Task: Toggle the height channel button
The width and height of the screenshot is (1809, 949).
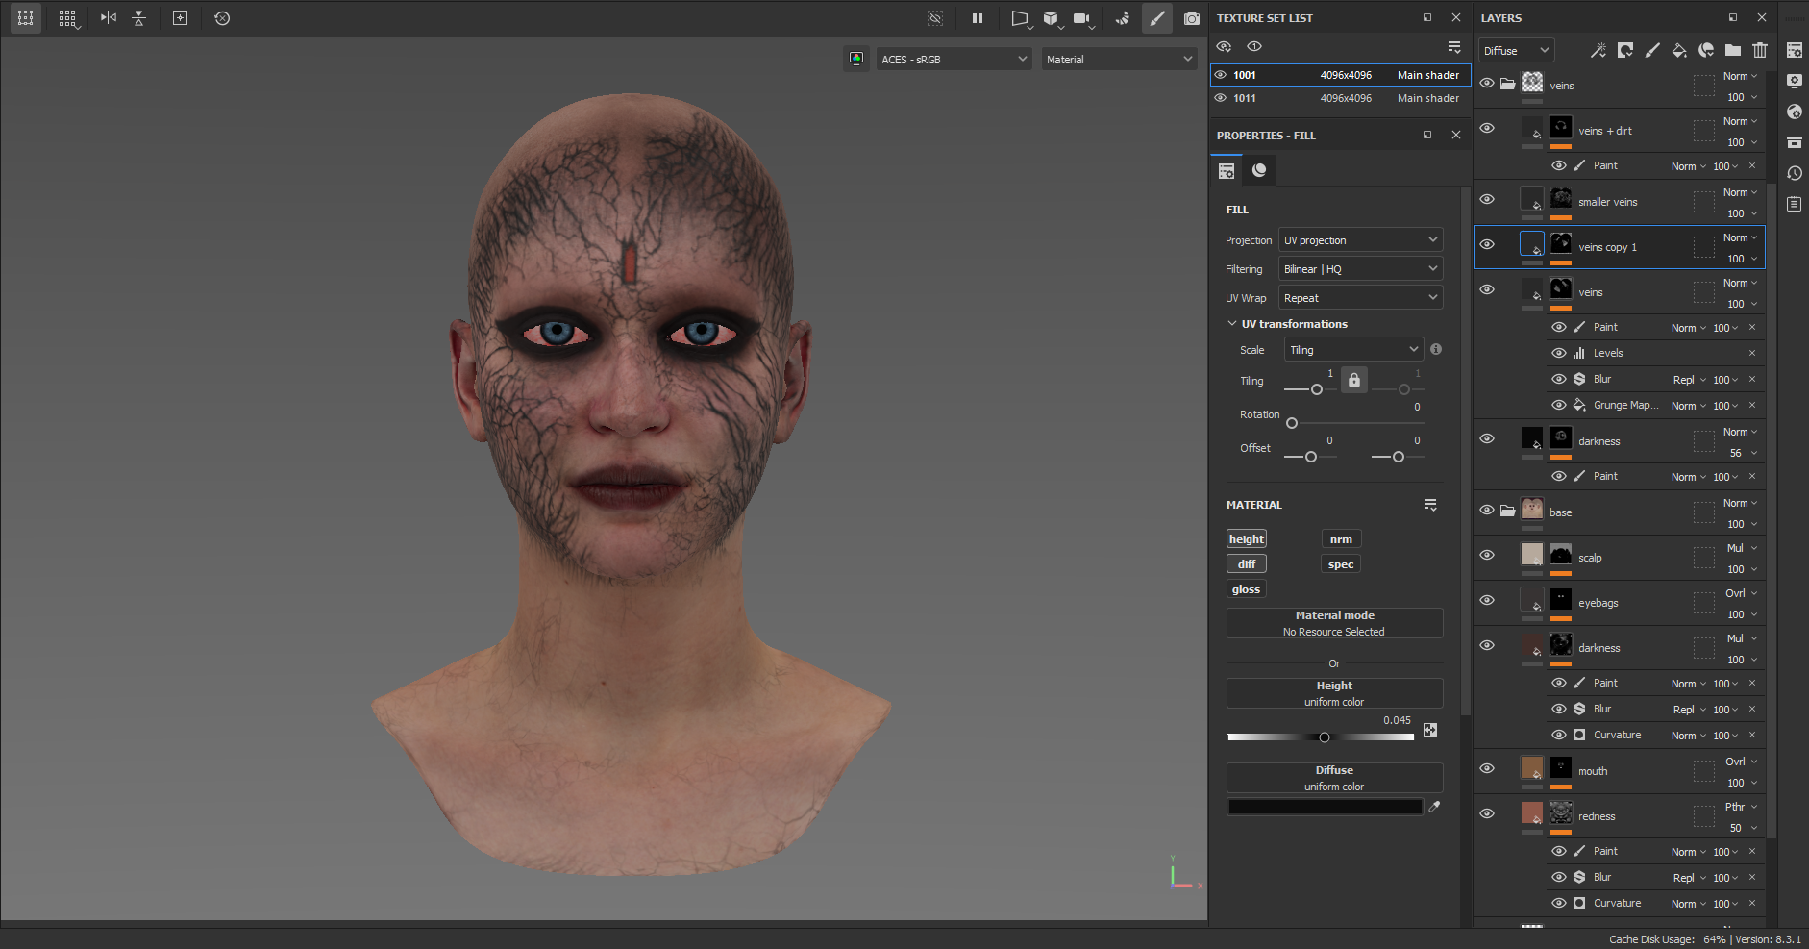Action: [1247, 539]
